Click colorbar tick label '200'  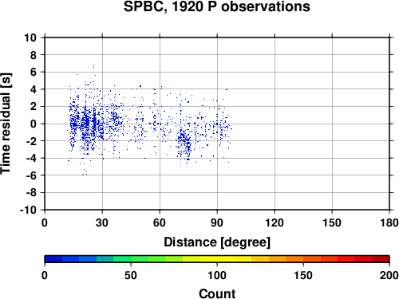pos(389,275)
